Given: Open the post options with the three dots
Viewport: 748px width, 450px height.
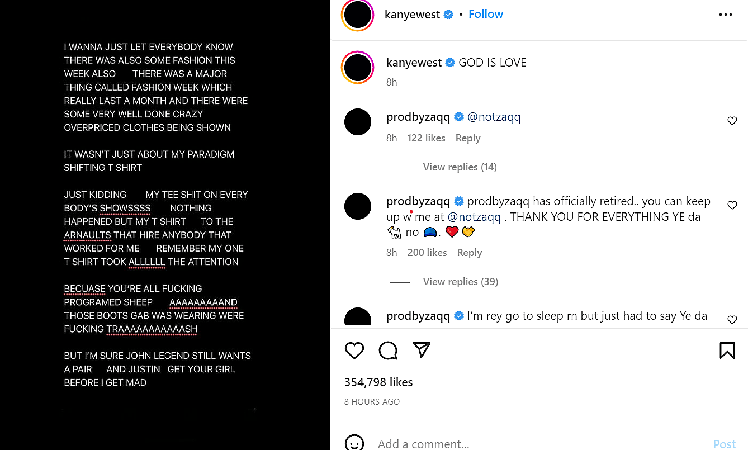Looking at the screenshot, I should click(x=725, y=15).
